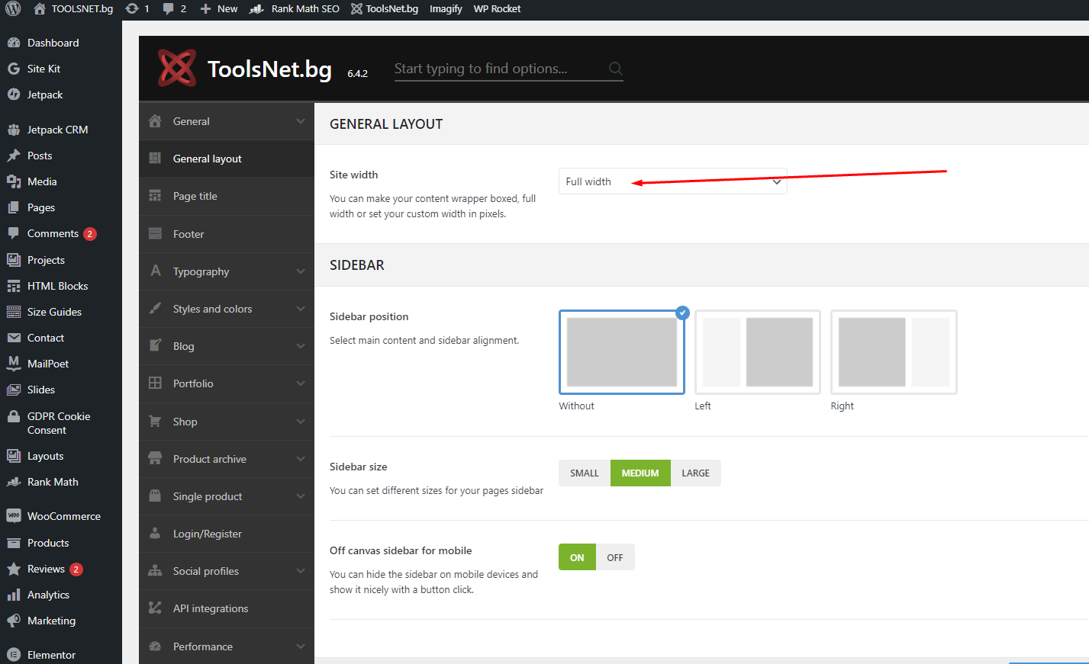The height and width of the screenshot is (664, 1089).
Task: Open the updates icon showing 1
Action: (x=132, y=9)
